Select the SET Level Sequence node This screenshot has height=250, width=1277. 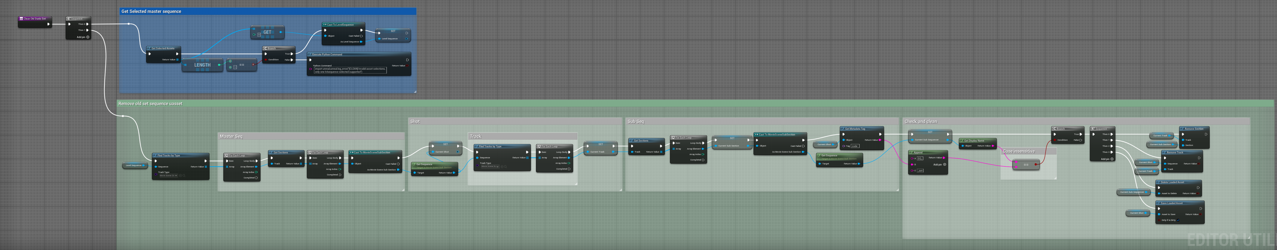pyautogui.click(x=393, y=35)
